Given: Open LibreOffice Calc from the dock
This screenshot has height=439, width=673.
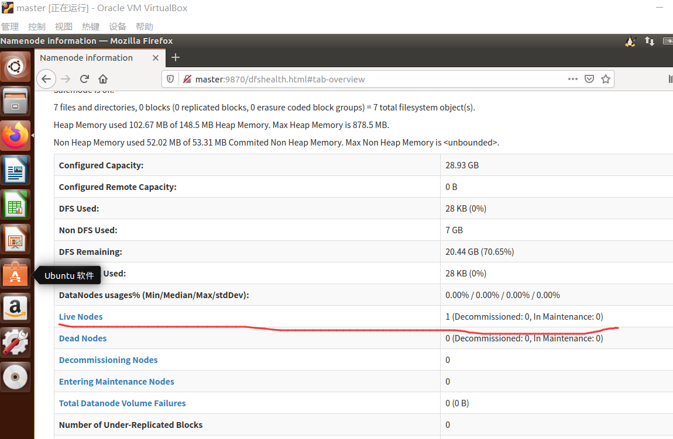Looking at the screenshot, I should tap(15, 205).
